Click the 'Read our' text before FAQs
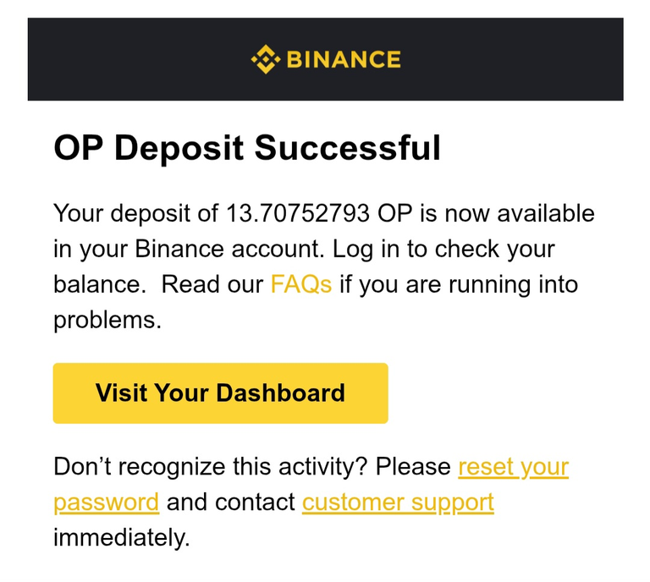 [x=212, y=284]
